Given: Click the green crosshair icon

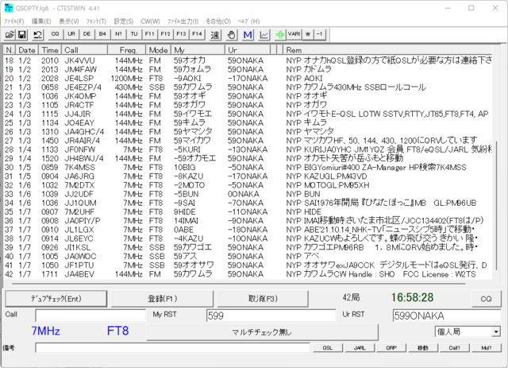Looking at the screenshot, I should tap(280, 34).
